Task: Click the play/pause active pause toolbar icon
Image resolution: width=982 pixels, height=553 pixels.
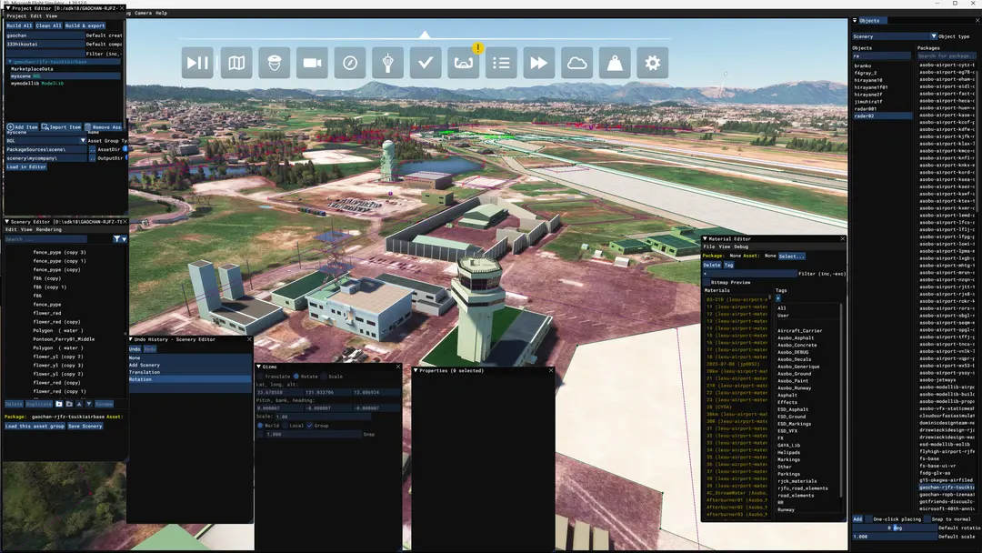Action: pyautogui.click(x=197, y=63)
